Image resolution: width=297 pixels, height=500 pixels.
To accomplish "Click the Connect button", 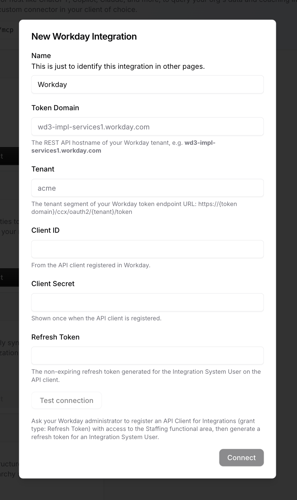I will pos(241,458).
